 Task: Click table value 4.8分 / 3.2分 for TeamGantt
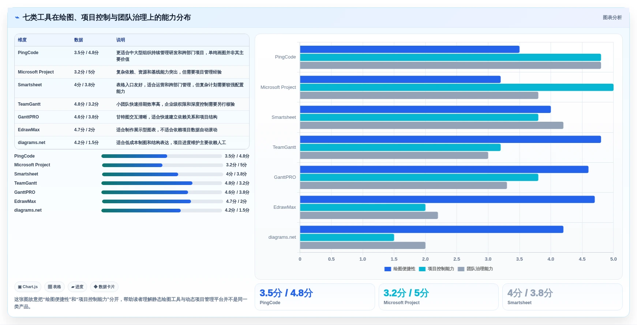86,104
